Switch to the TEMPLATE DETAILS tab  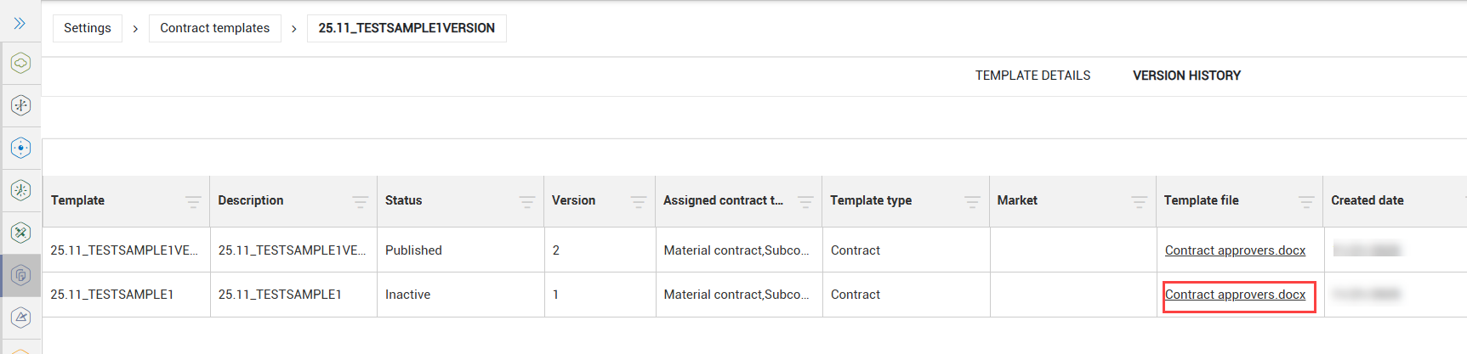pos(1032,76)
